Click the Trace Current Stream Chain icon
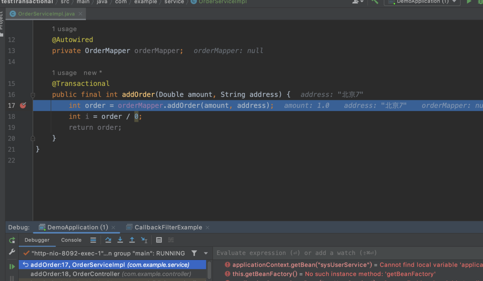 [x=171, y=240]
